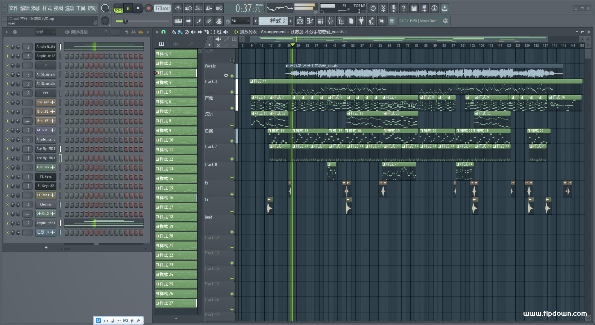Mute the Vocals playlist track
The width and height of the screenshot is (595, 325).
(x=232, y=76)
